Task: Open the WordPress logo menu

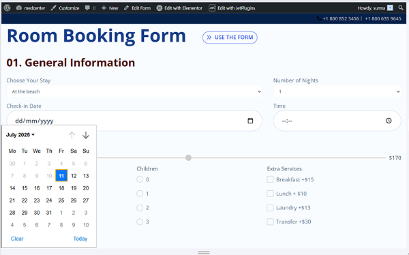Action: [7, 7]
